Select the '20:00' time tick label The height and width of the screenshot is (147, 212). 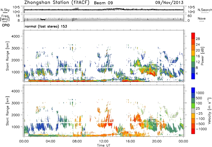click(x=157, y=141)
